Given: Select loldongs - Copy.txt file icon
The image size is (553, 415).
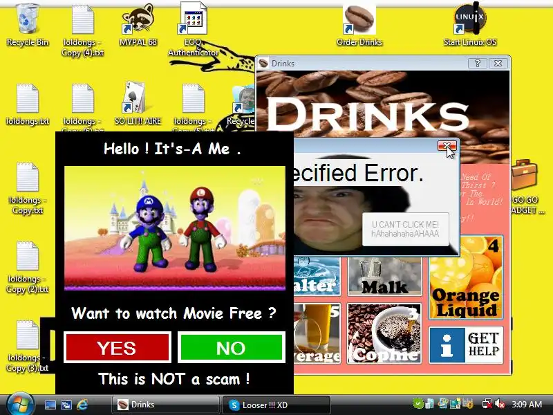Looking at the screenshot, I should point(27,188).
